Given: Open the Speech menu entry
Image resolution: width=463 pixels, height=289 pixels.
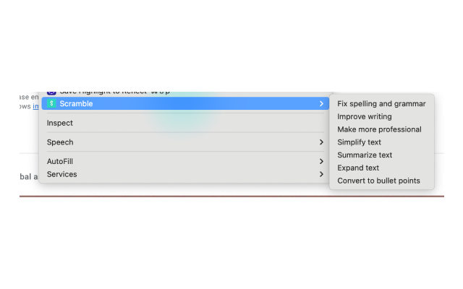Looking at the screenshot, I should [60, 142].
